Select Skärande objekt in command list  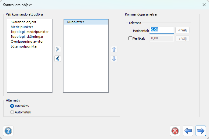click(23, 22)
